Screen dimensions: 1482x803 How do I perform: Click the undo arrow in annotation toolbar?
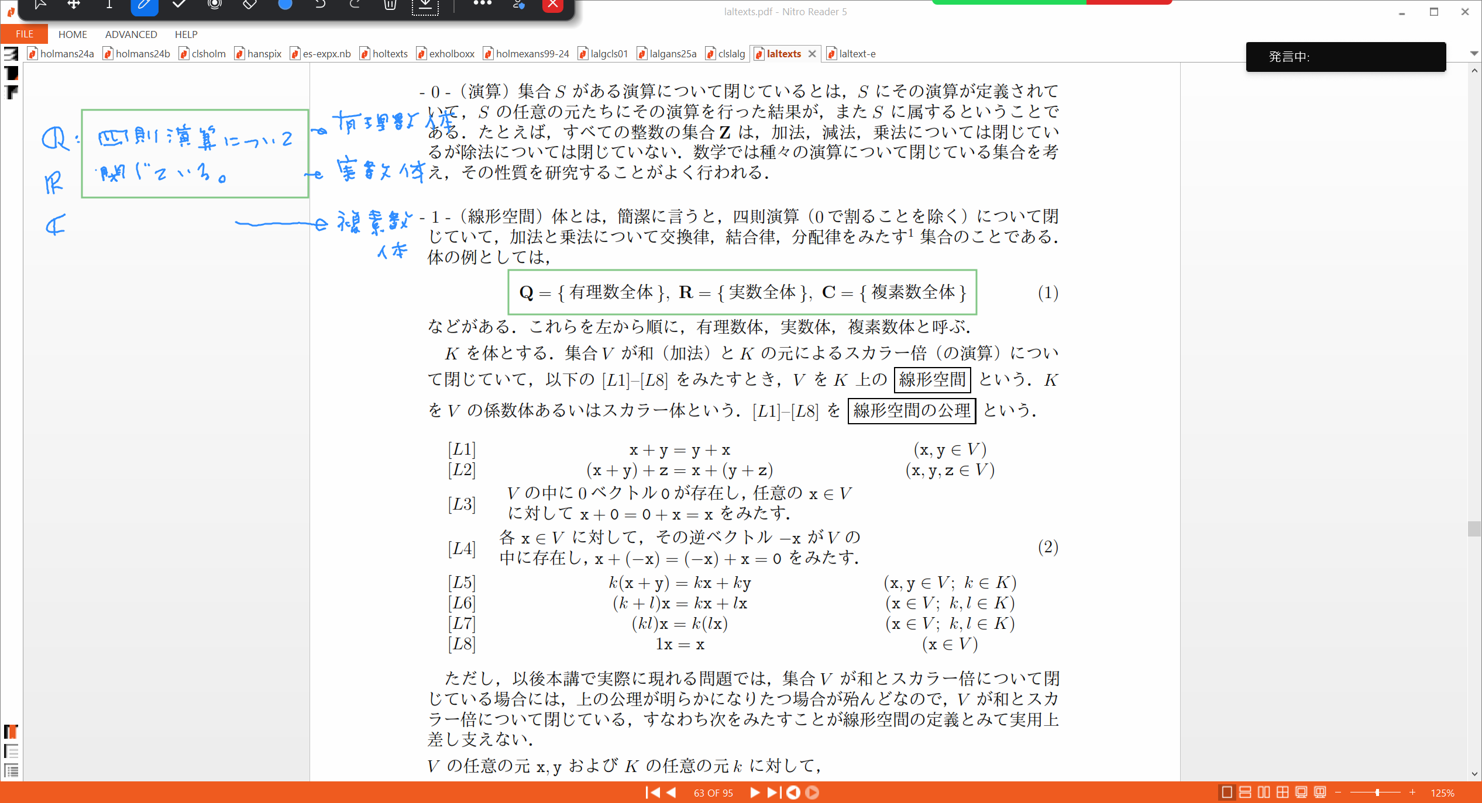320,5
